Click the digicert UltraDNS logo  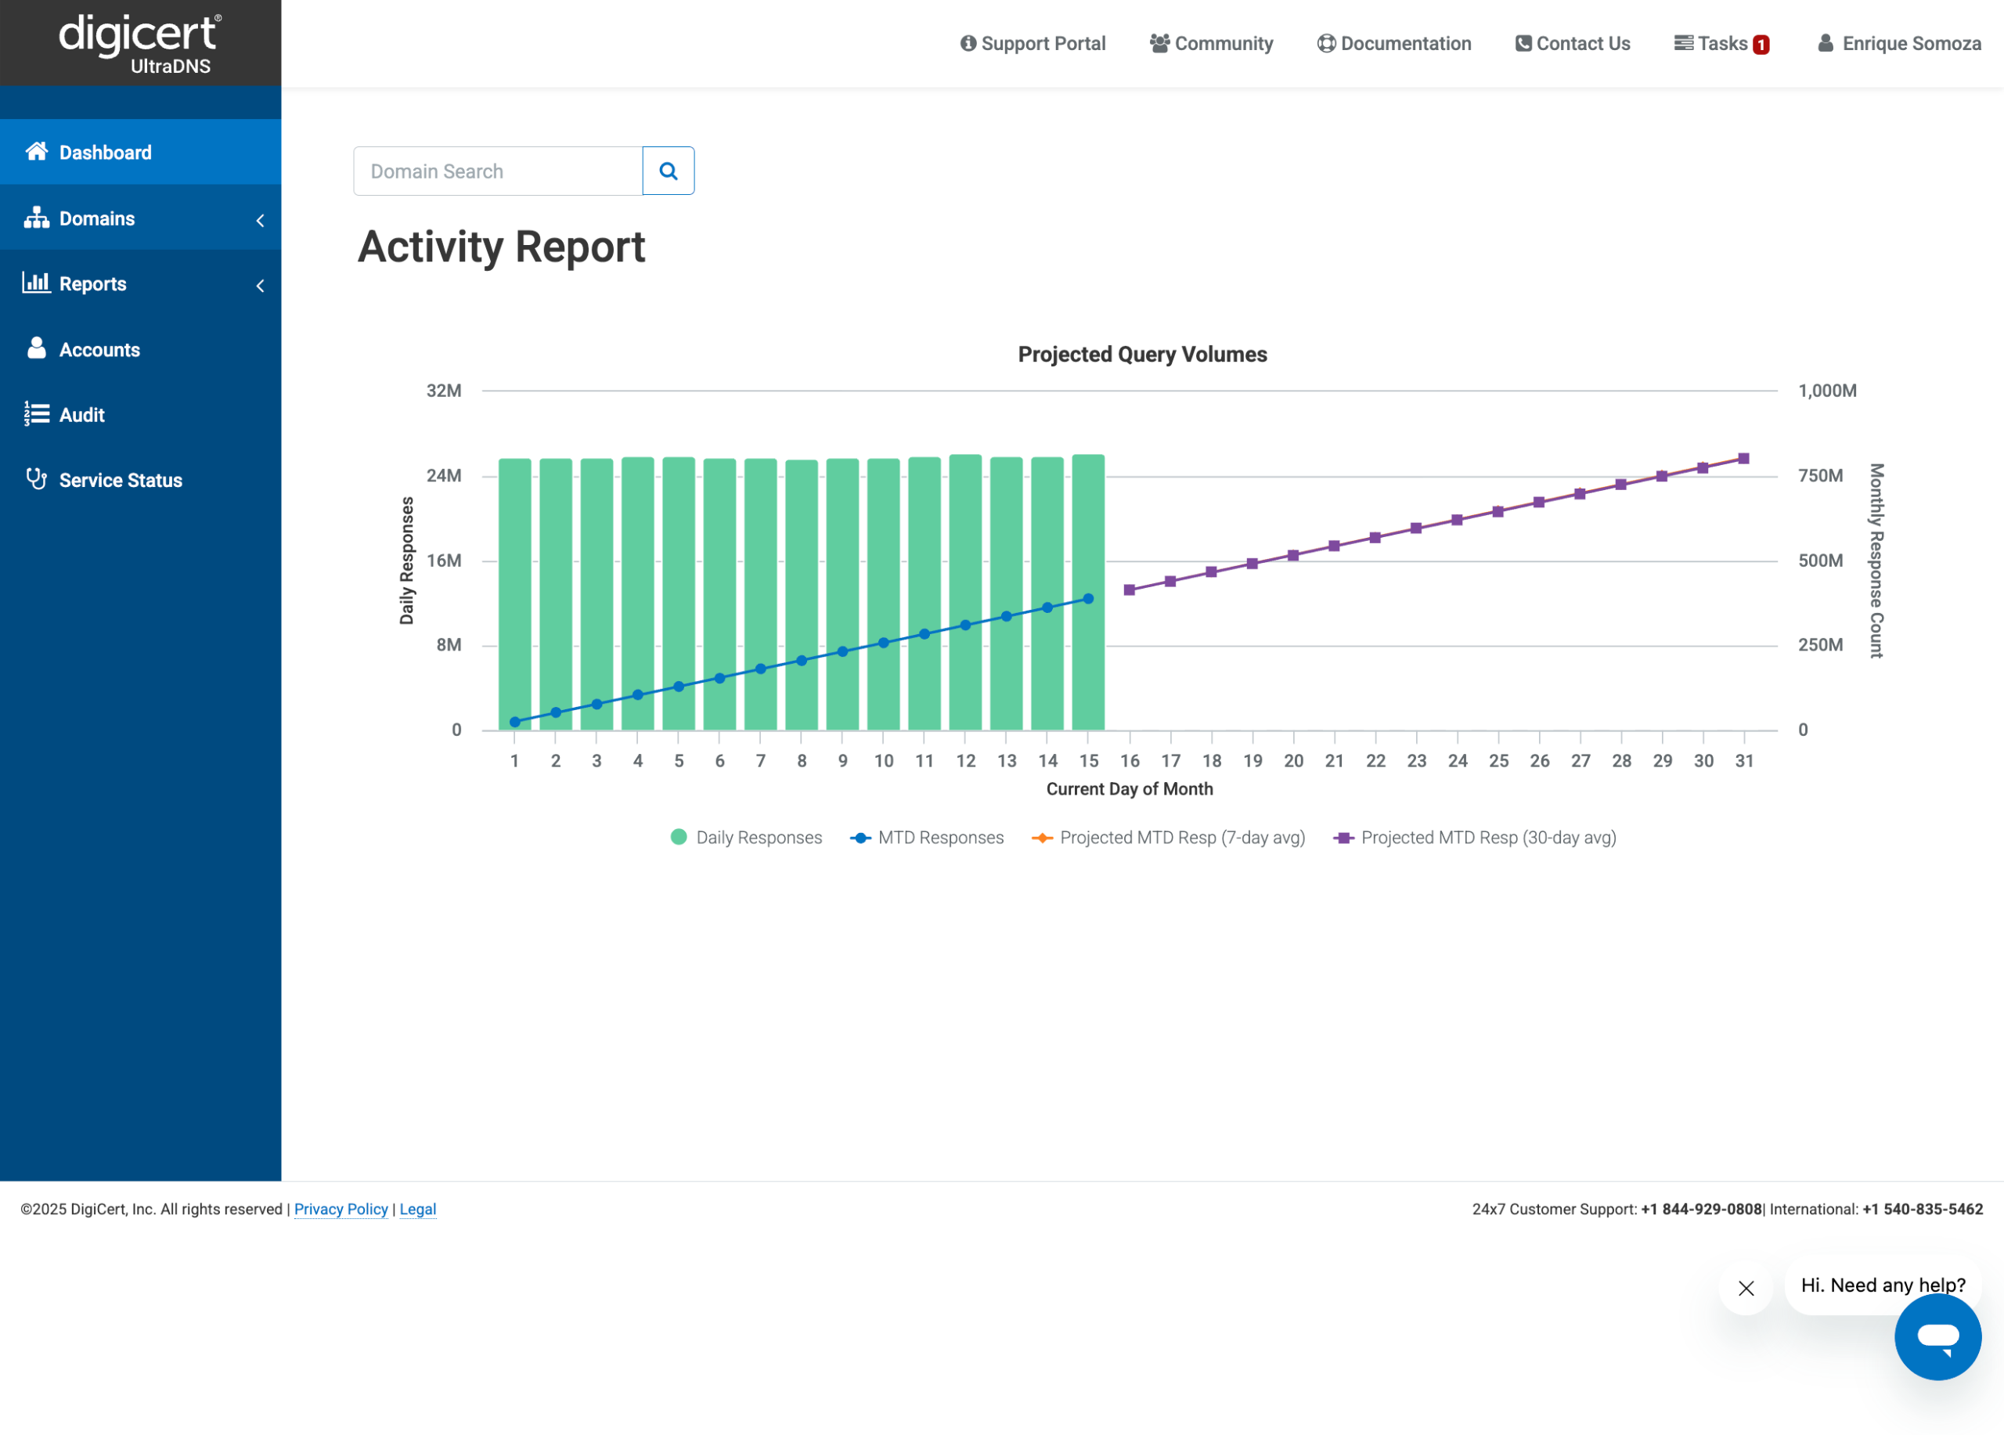click(140, 43)
